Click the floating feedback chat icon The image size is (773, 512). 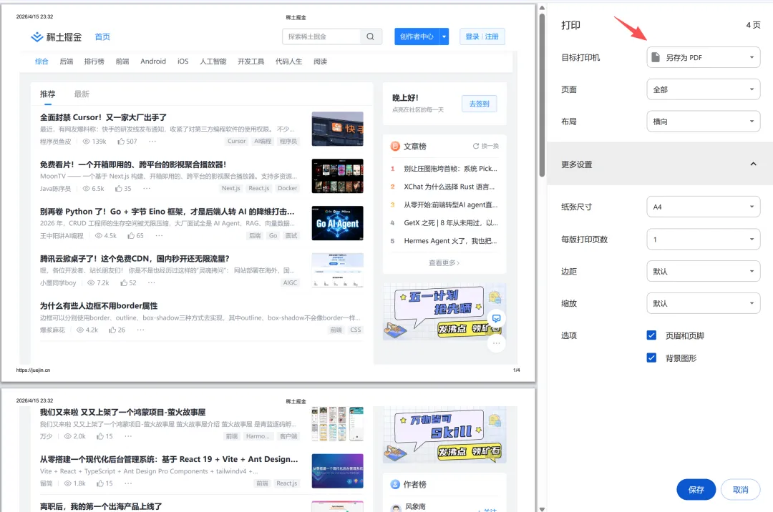pyautogui.click(x=497, y=318)
